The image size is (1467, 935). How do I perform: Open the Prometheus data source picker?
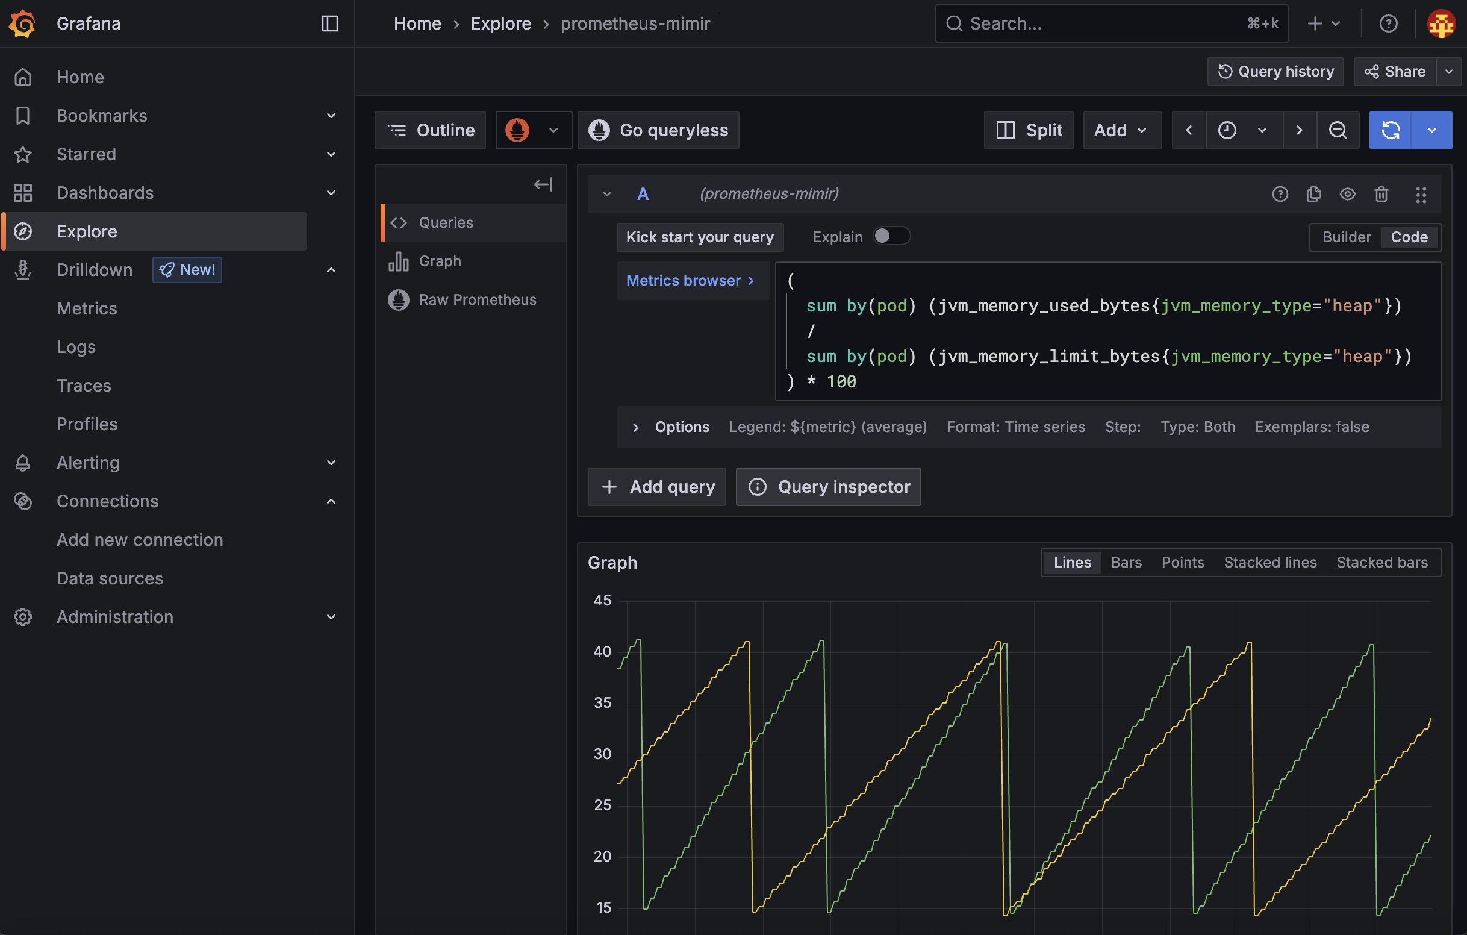(533, 130)
